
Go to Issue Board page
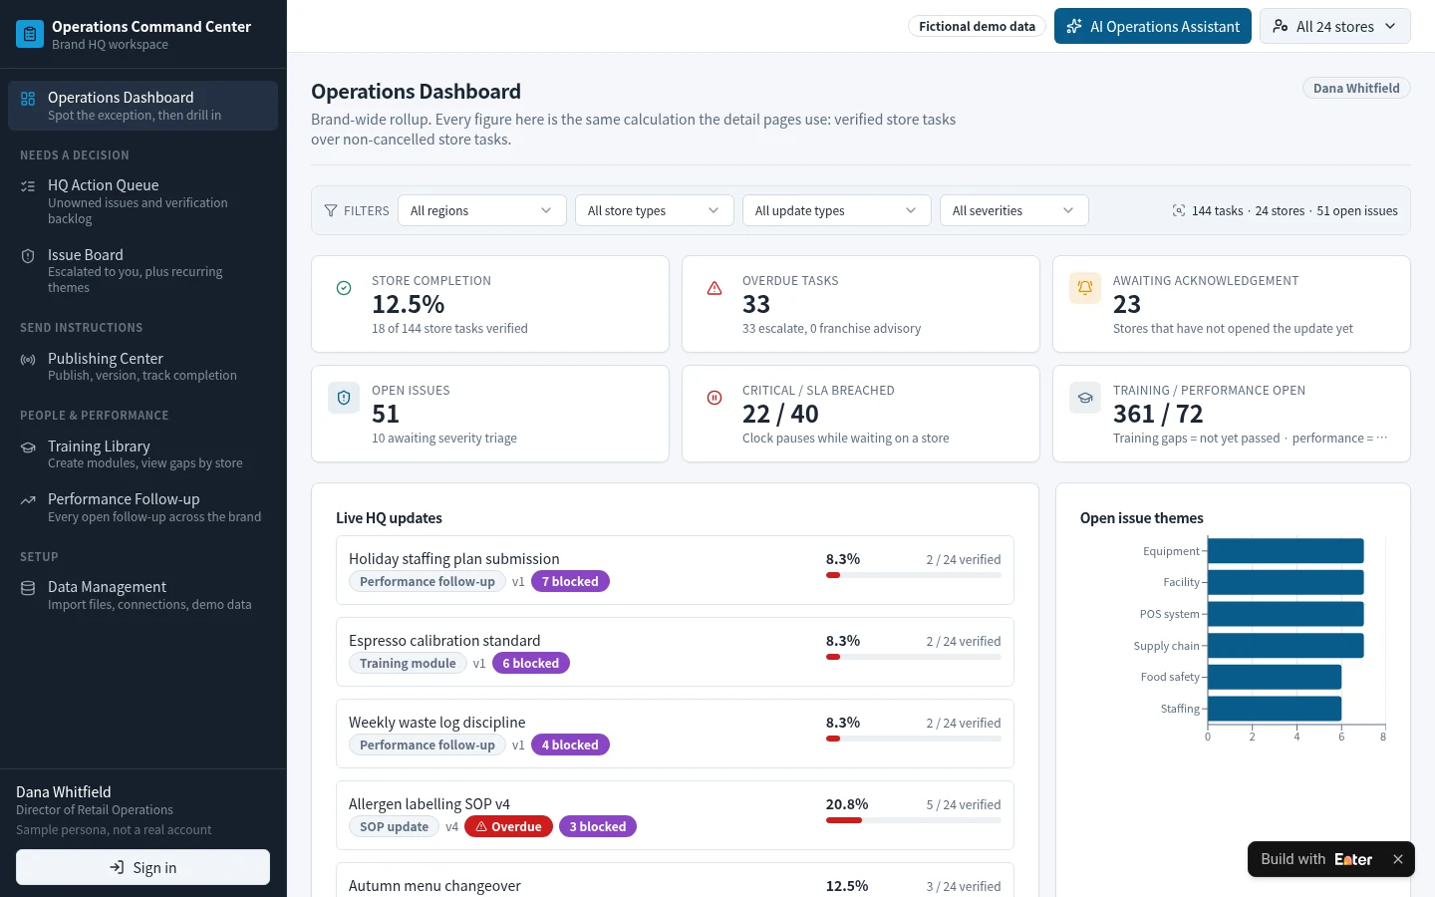coord(143,270)
